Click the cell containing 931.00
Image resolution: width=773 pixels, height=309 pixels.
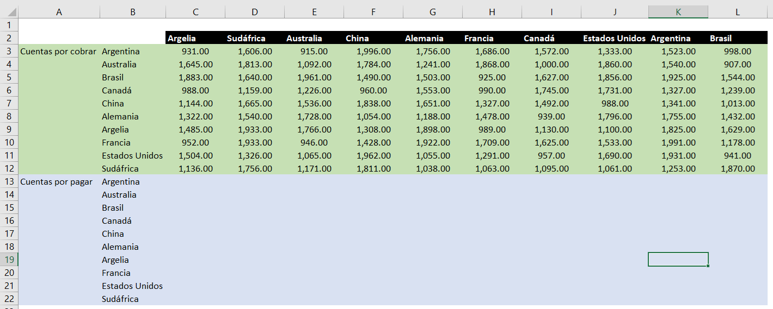point(195,52)
